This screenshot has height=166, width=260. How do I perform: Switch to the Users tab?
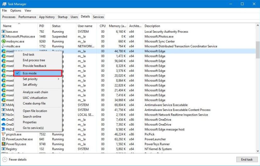(x=74, y=17)
